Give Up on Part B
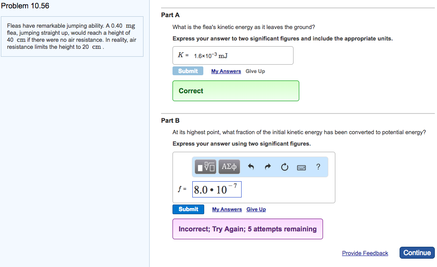 256,209
